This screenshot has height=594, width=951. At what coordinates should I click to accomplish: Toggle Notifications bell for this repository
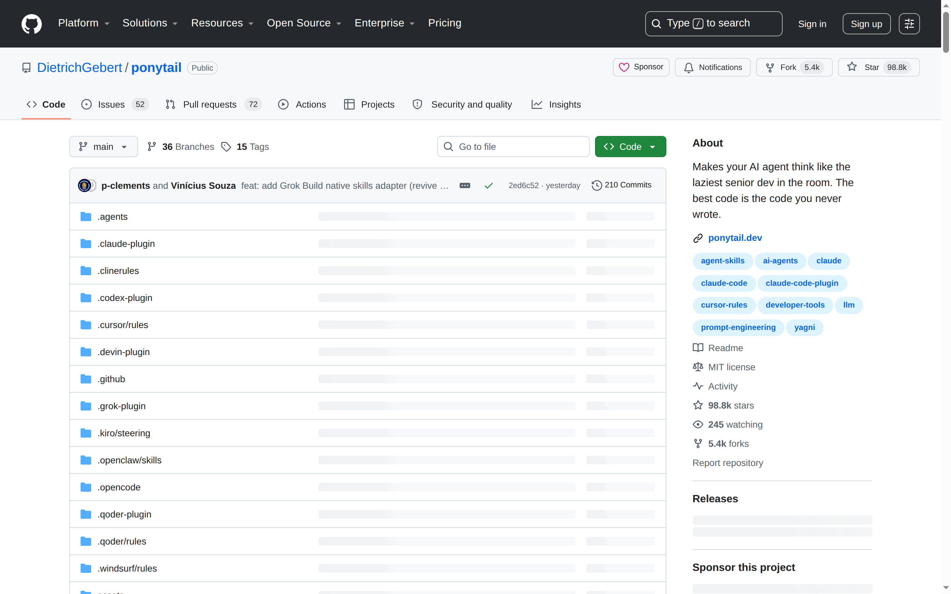(x=713, y=67)
